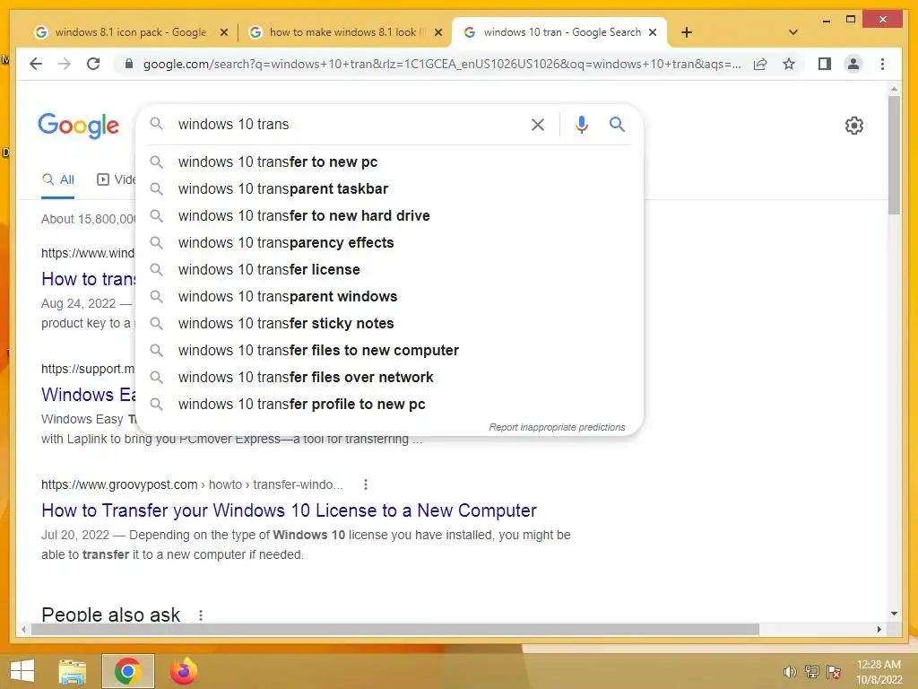
Task: Click the scrollbar up arrow
Action: pos(894,89)
